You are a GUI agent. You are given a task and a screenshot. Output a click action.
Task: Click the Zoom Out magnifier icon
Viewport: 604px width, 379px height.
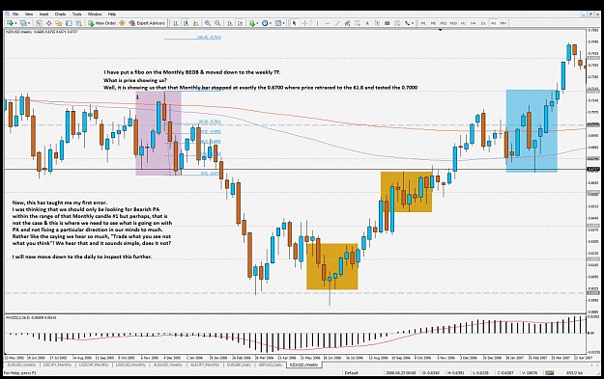point(217,23)
